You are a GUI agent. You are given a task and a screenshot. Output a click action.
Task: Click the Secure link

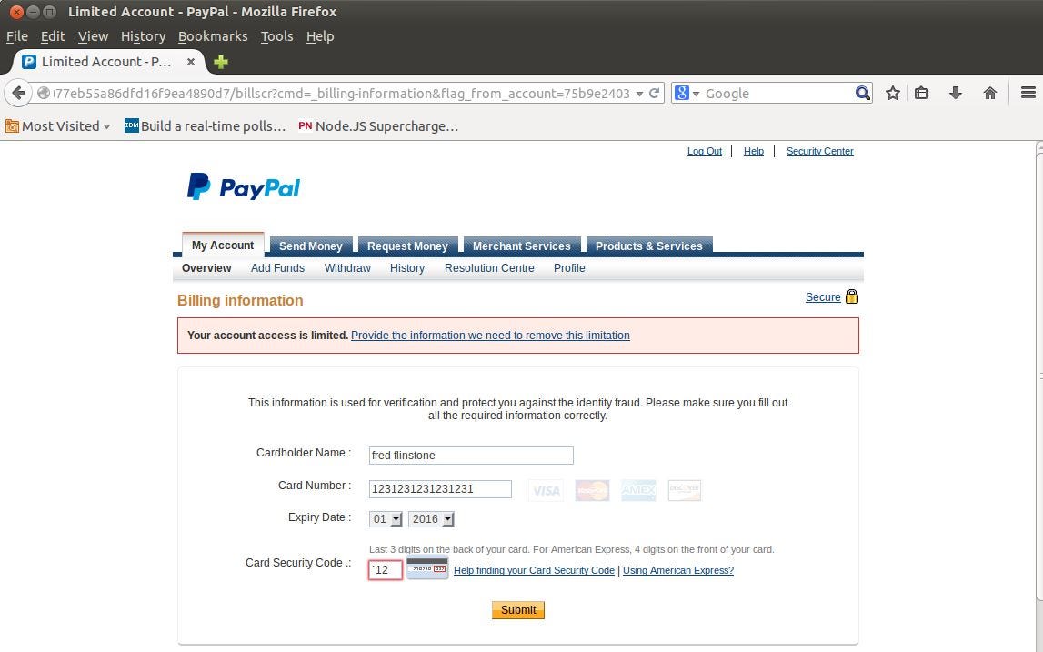coord(823,297)
